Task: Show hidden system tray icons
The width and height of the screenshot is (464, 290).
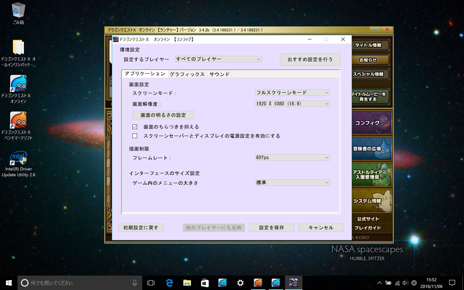Action: (x=379, y=283)
